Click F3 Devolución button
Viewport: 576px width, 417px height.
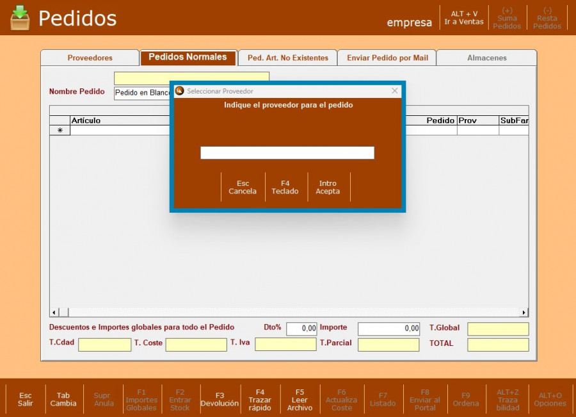pos(220,399)
